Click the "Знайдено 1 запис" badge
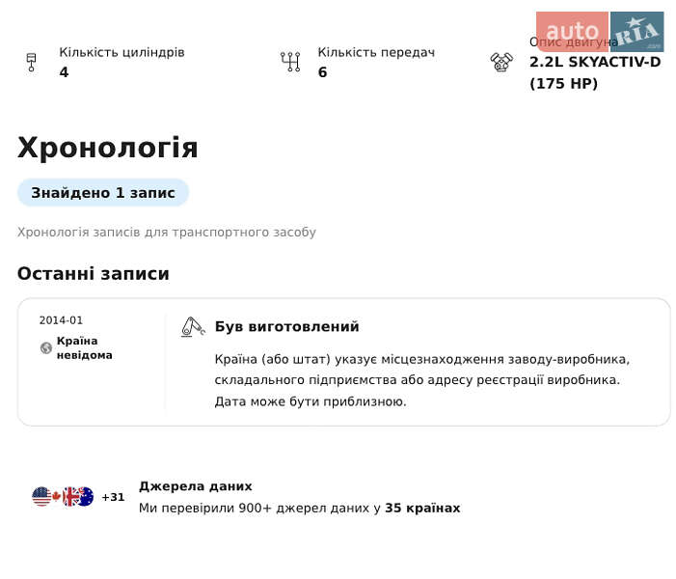Screen dimensions: 676x579 point(103,193)
